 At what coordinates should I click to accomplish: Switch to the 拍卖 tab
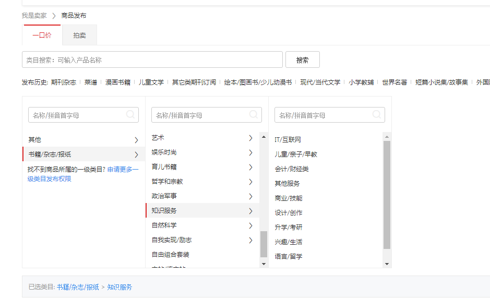tap(79, 35)
